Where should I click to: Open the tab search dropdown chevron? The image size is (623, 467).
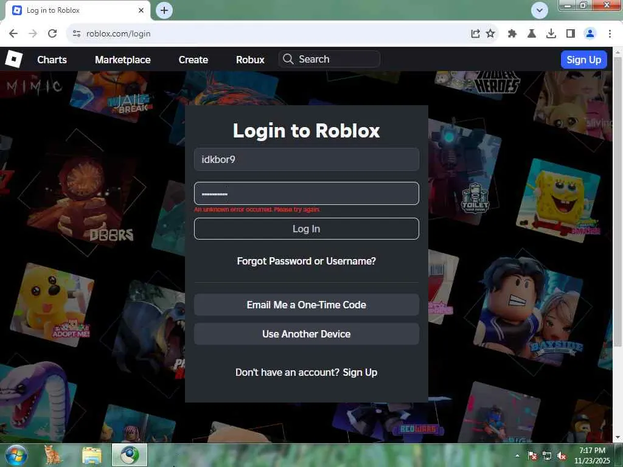coord(540,10)
